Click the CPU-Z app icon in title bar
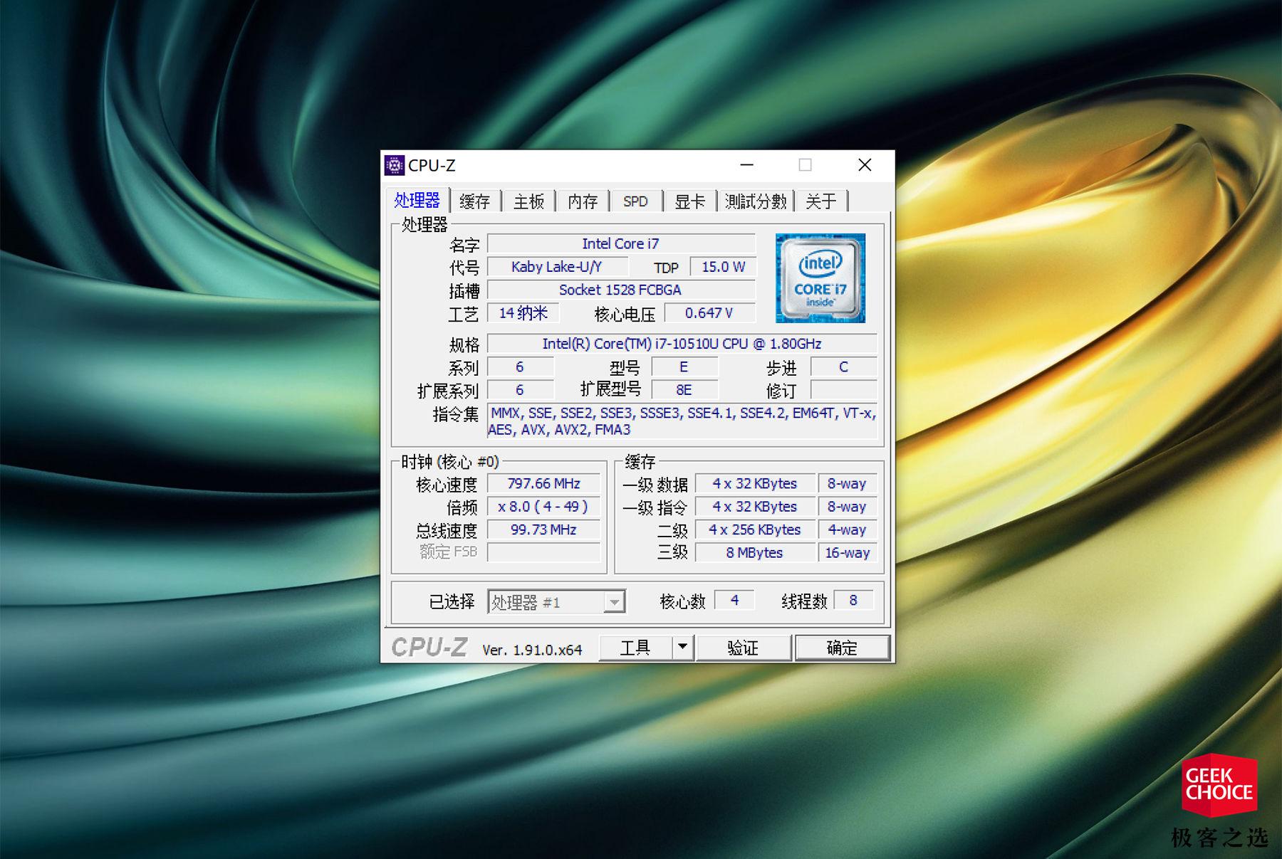 394,165
